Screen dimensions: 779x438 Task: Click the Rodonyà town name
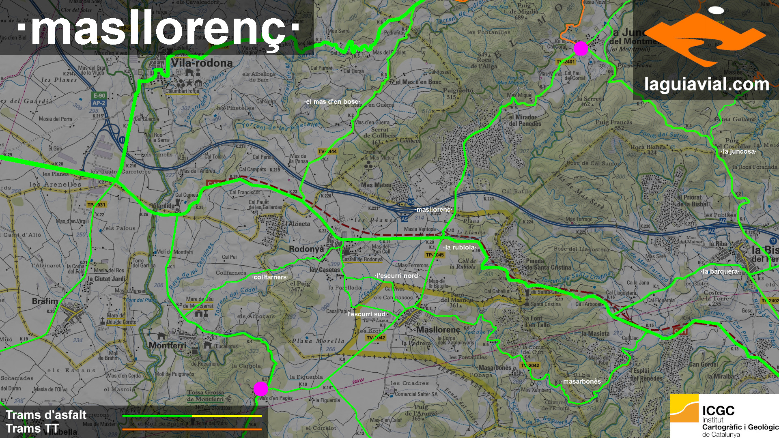point(306,249)
